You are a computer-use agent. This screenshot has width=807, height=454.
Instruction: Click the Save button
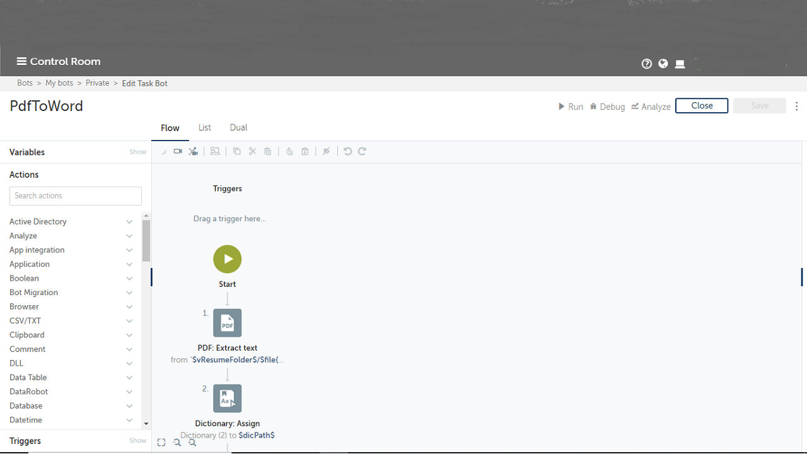[x=760, y=106]
